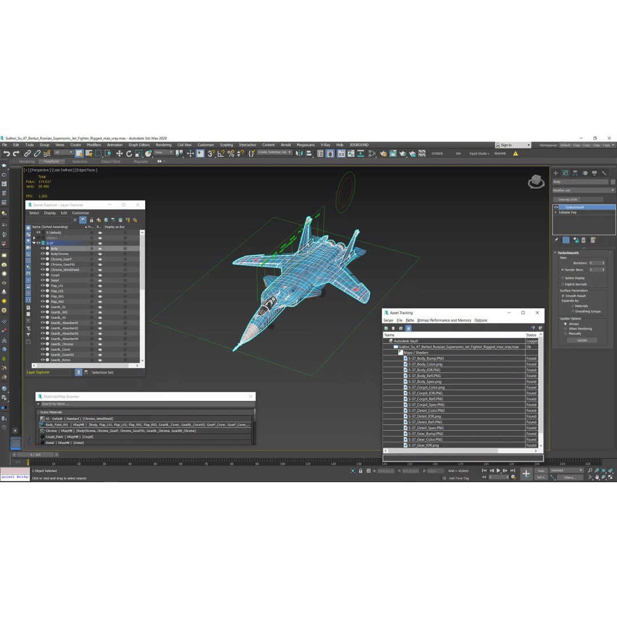Open the Key Filters button
The height and width of the screenshot is (617, 617).
click(x=570, y=478)
